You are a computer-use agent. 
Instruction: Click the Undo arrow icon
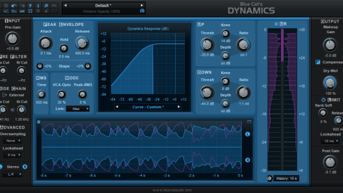pyautogui.click(x=14, y=5)
